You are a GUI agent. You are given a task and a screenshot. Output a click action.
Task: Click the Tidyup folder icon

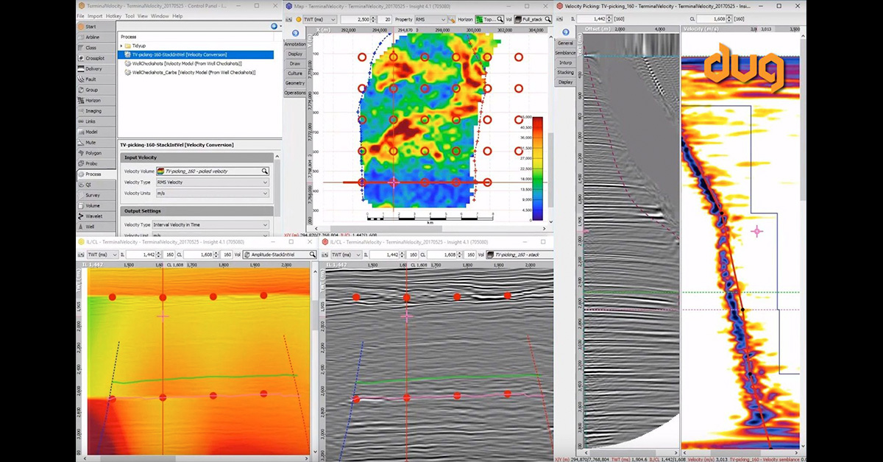(129, 46)
